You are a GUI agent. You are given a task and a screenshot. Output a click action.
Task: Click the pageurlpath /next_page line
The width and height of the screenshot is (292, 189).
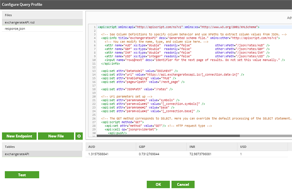click(143, 82)
